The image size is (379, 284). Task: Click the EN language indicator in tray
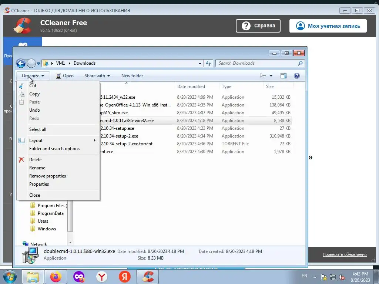[304, 276]
